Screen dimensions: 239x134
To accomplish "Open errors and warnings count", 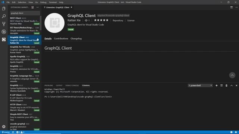I will coord(20,132).
